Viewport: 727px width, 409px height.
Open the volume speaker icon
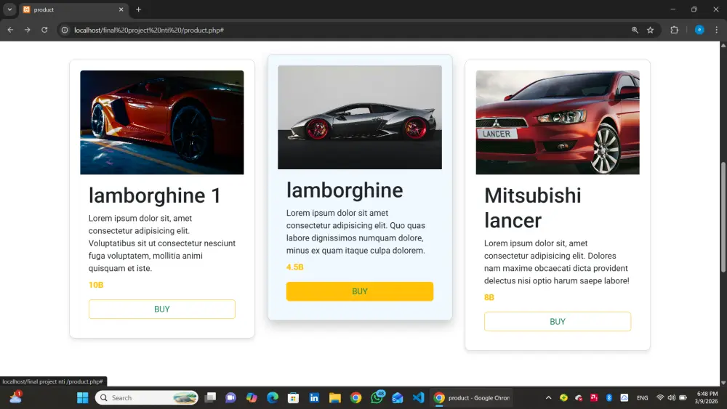(671, 397)
